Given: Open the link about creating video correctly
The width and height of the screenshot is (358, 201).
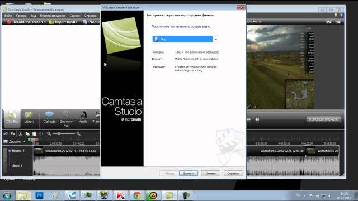Looking at the screenshot, I should pyautogui.click(x=181, y=27).
